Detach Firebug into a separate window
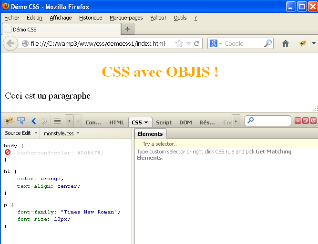 306,121
